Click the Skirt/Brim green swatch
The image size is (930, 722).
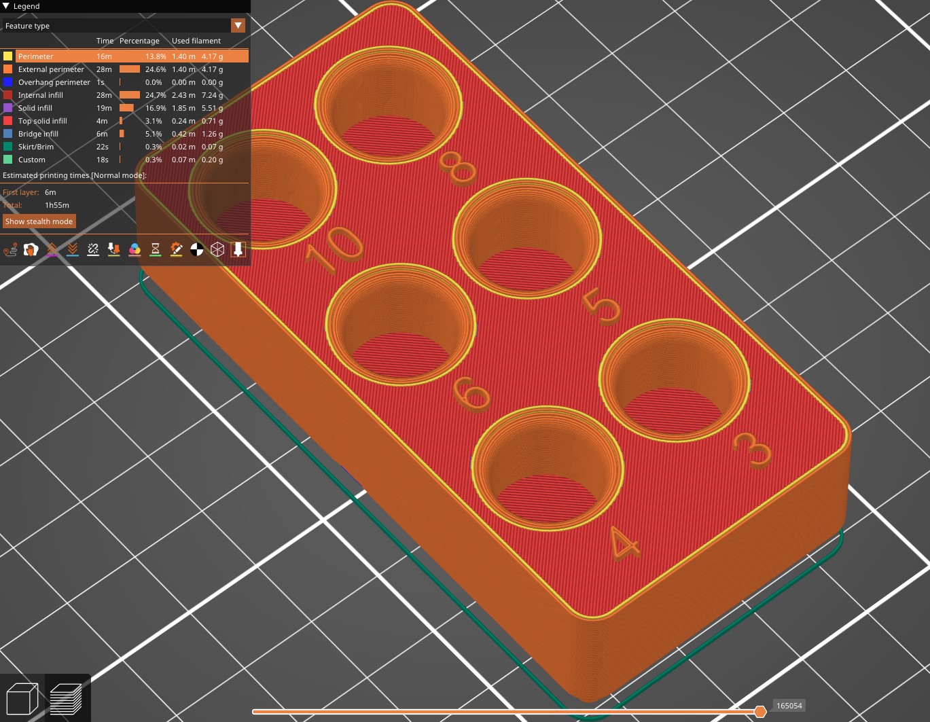coord(7,147)
